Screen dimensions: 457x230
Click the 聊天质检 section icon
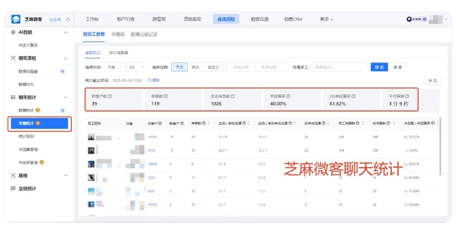(13, 58)
